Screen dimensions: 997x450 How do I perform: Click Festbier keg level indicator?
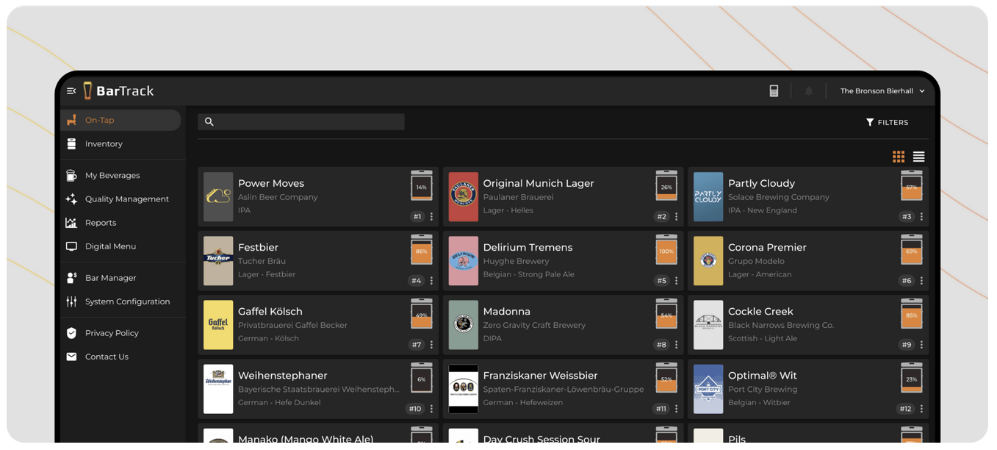coord(422,250)
